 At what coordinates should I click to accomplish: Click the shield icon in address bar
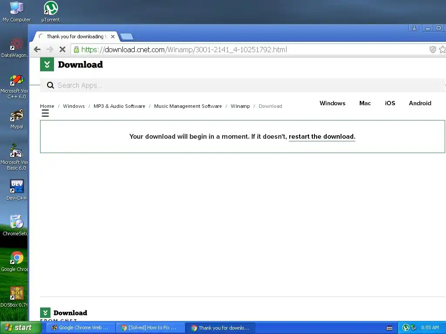(x=432, y=50)
